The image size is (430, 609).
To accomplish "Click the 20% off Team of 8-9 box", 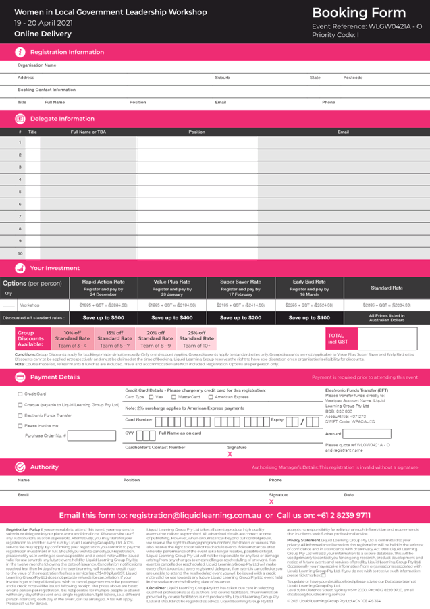I will point(156,339).
